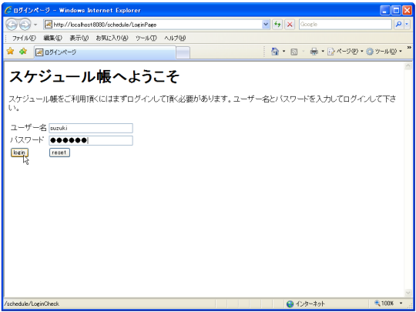Open the ツール(T) menu in menu bar

pyautogui.click(x=146, y=39)
